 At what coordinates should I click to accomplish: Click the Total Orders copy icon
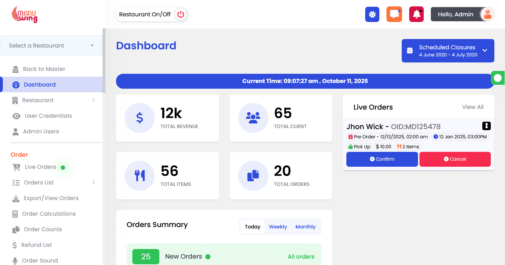253,176
